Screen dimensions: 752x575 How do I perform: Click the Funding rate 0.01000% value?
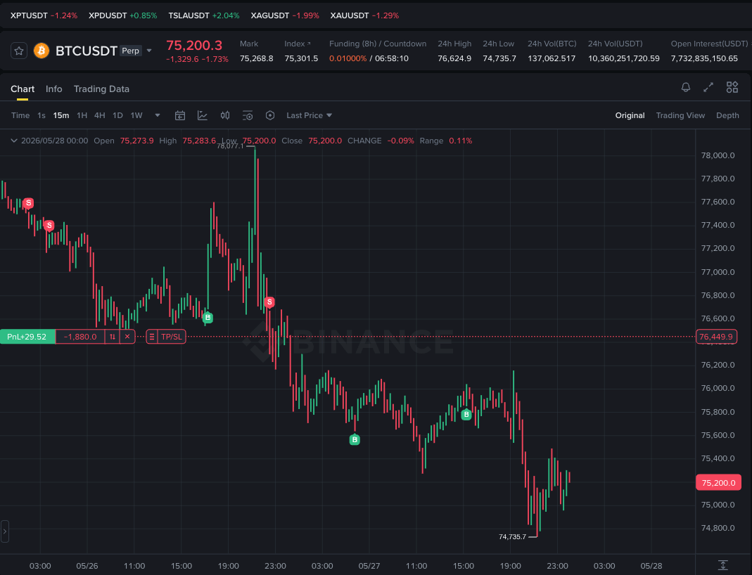pyautogui.click(x=348, y=58)
